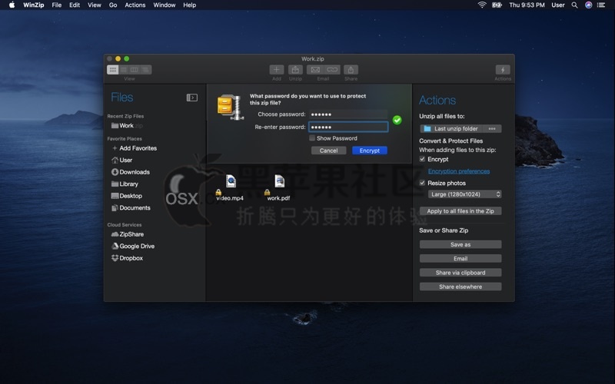Click Share elsewhere button
Image resolution: width=615 pixels, height=384 pixels.
point(460,286)
